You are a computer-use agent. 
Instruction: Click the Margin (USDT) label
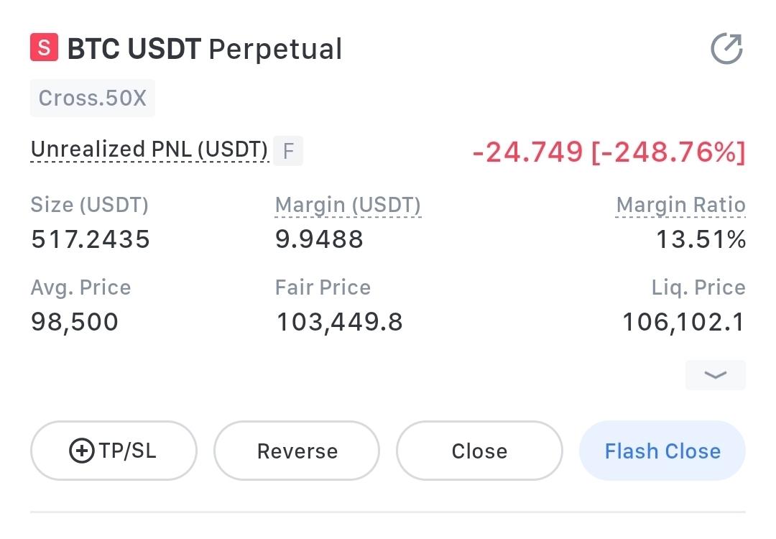tap(348, 205)
